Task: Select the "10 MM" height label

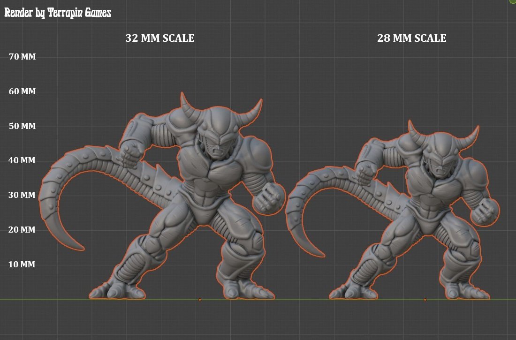Action: pyautogui.click(x=22, y=264)
